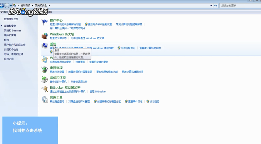This screenshot has height=144, width=261.
Task: Expand the arrow after 控制面板 breadcrumb
Action: [33, 6]
